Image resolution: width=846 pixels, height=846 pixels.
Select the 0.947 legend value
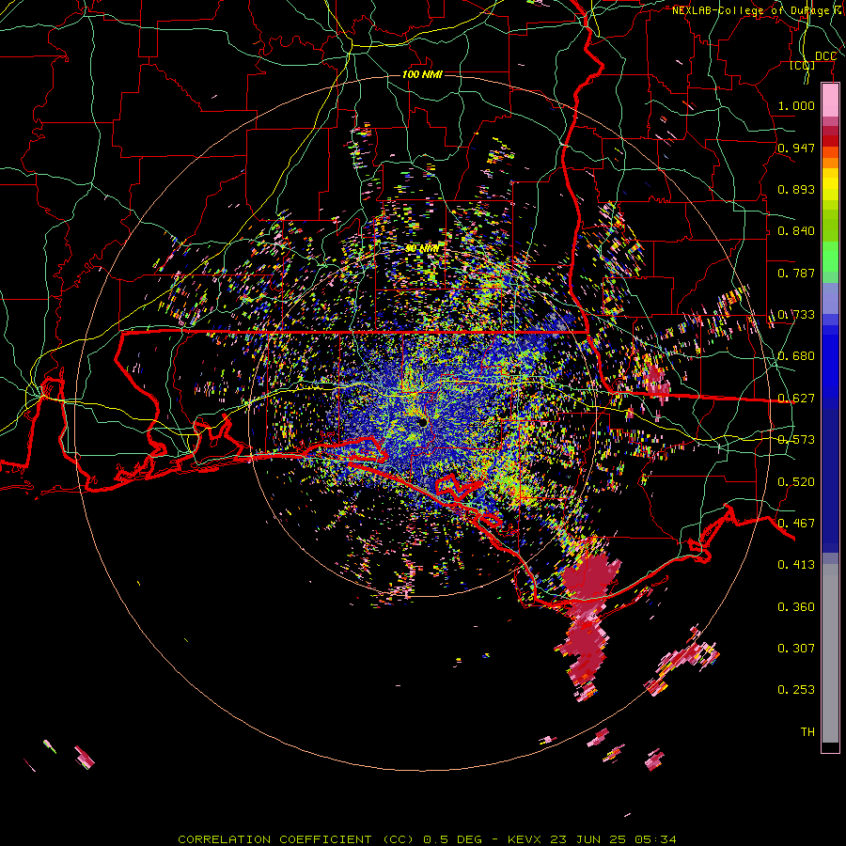pyautogui.click(x=796, y=148)
